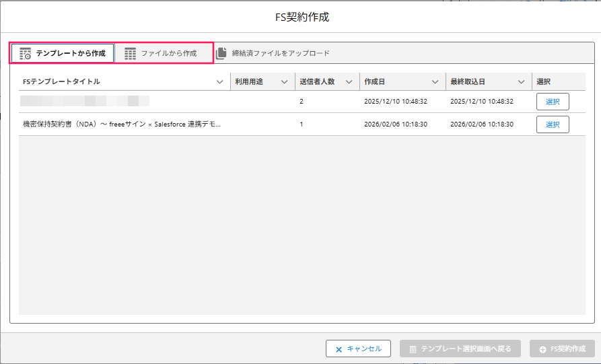
Task: Open 送信者人数 column chevron menu
Action: click(349, 81)
